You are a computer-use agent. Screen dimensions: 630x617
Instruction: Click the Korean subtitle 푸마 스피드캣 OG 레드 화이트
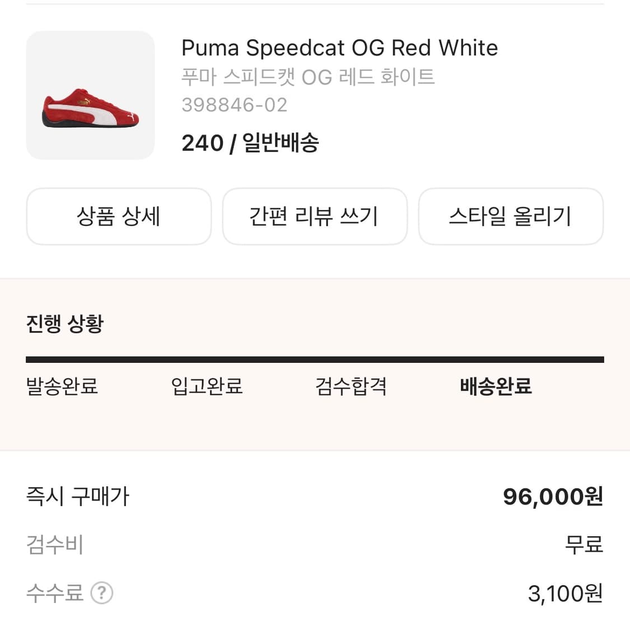307,77
